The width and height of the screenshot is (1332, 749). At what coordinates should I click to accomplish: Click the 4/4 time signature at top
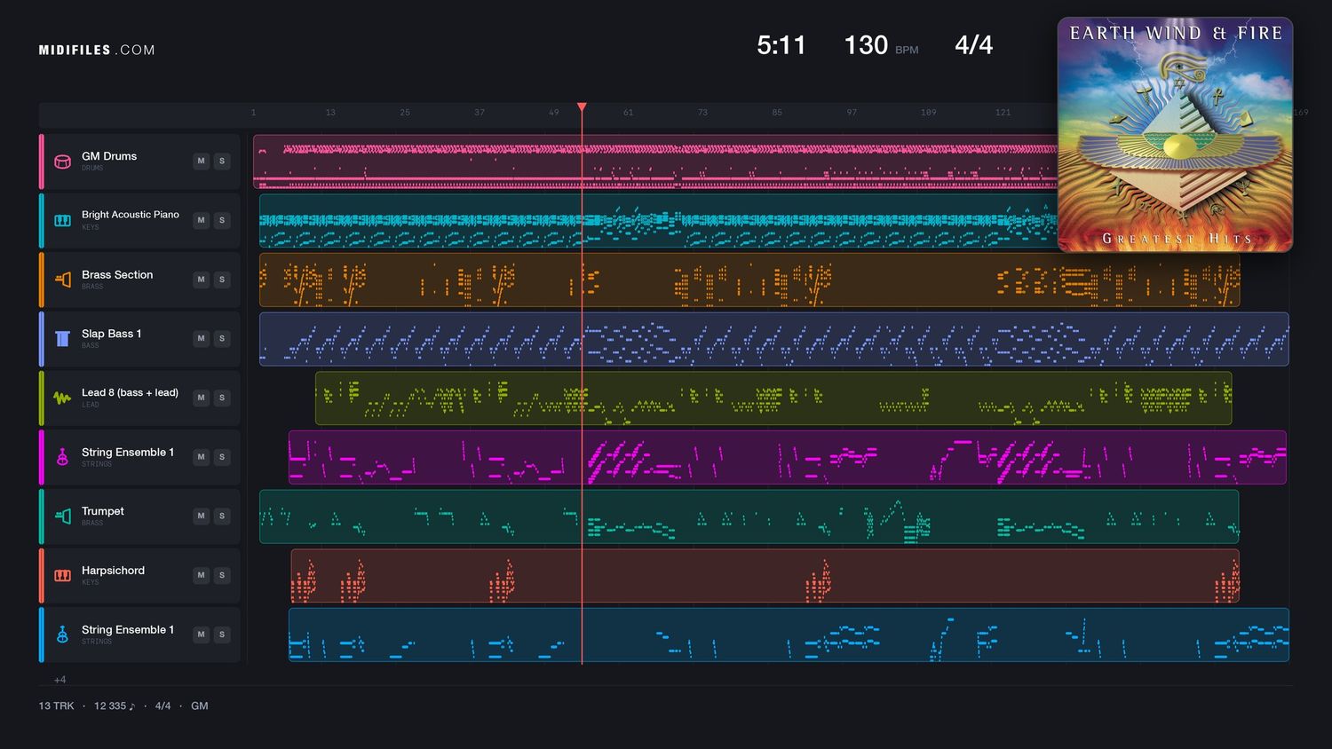pyautogui.click(x=973, y=45)
